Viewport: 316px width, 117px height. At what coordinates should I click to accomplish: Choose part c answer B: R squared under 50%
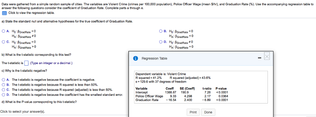point(4,85)
